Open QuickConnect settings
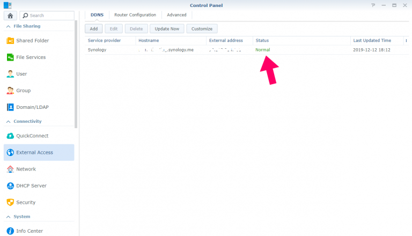 (x=32, y=136)
